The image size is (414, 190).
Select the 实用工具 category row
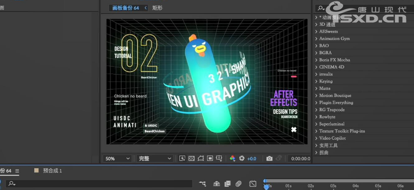click(x=363, y=145)
